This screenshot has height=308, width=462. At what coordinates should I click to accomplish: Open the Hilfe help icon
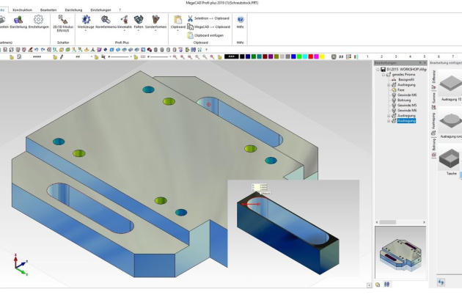[241, 21]
